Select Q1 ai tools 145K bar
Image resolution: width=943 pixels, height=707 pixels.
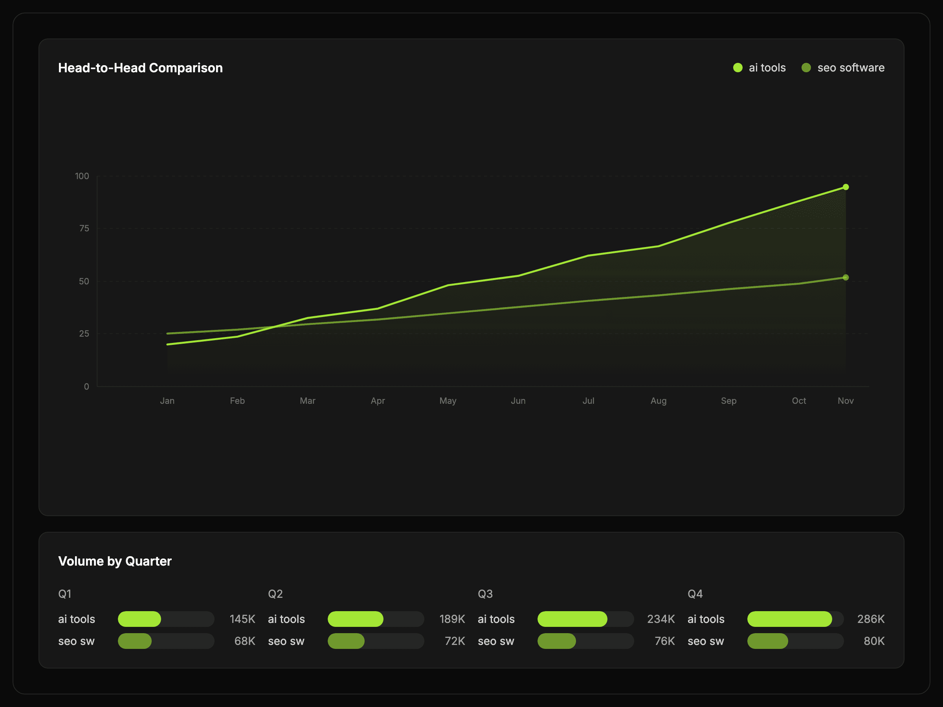click(139, 619)
